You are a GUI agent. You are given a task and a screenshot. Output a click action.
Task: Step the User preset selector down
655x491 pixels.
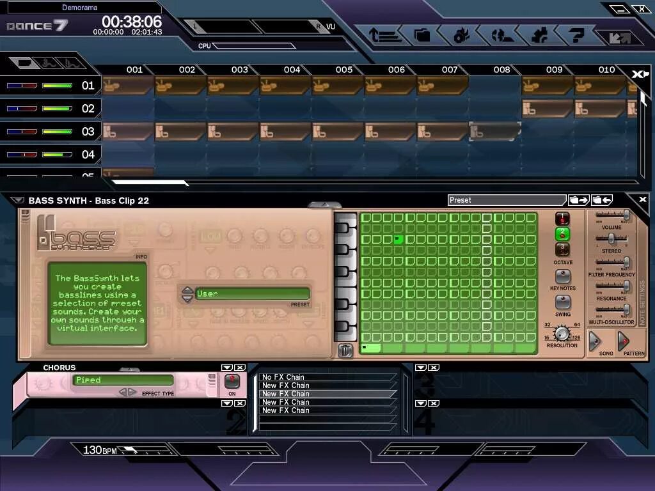187,298
